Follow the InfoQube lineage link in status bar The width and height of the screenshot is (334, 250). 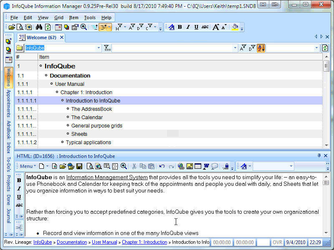click(43, 242)
